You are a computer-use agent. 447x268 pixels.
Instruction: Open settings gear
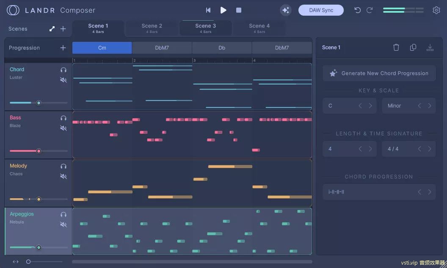(436, 10)
